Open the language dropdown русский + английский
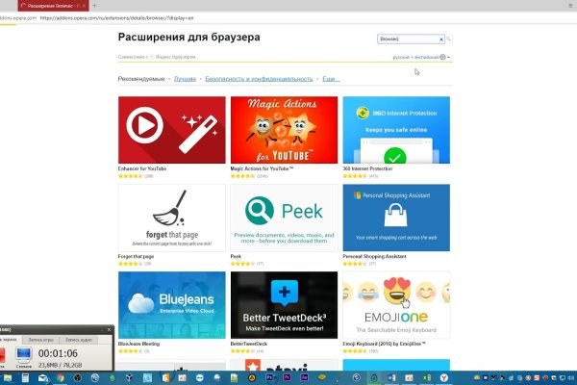 click(x=421, y=58)
